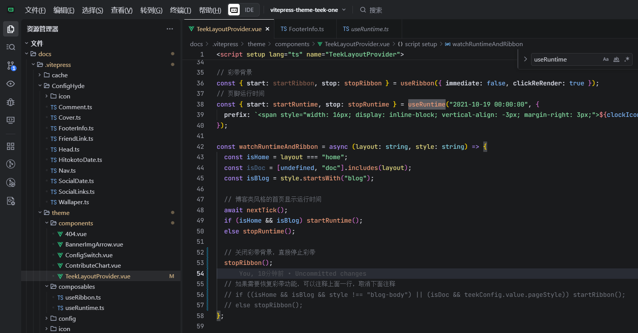This screenshot has width=638, height=333.
Task: Toggle Match Whole Word in find box
Action: [x=616, y=59]
